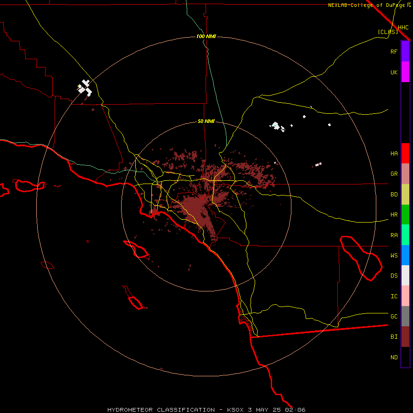Click the WS blue legend swatch

[x=405, y=255]
